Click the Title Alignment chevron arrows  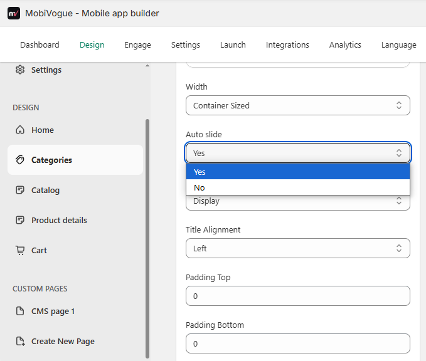point(398,248)
